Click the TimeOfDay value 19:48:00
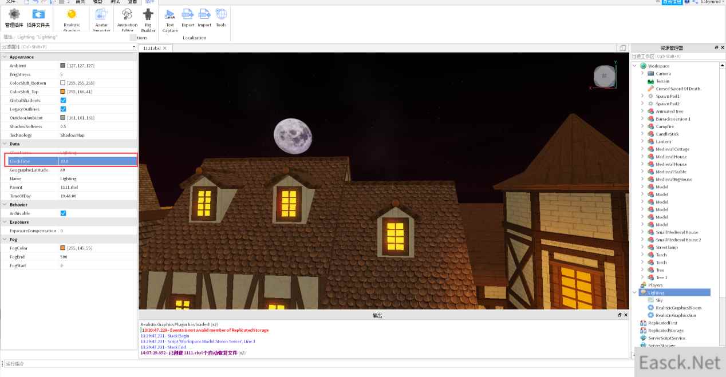This screenshot has height=377, width=726. (69, 196)
